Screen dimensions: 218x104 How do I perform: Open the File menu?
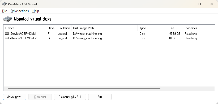pos(5,11)
